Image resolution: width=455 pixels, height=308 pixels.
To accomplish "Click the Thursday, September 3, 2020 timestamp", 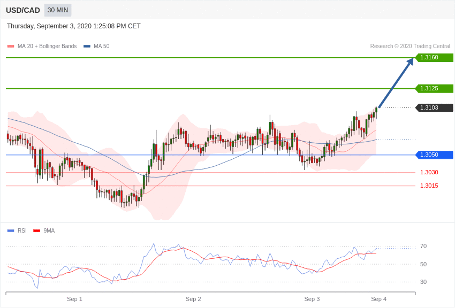I will (x=74, y=26).
